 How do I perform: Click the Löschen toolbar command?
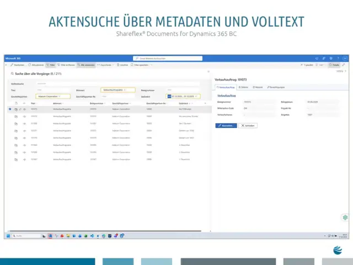click(x=122, y=65)
